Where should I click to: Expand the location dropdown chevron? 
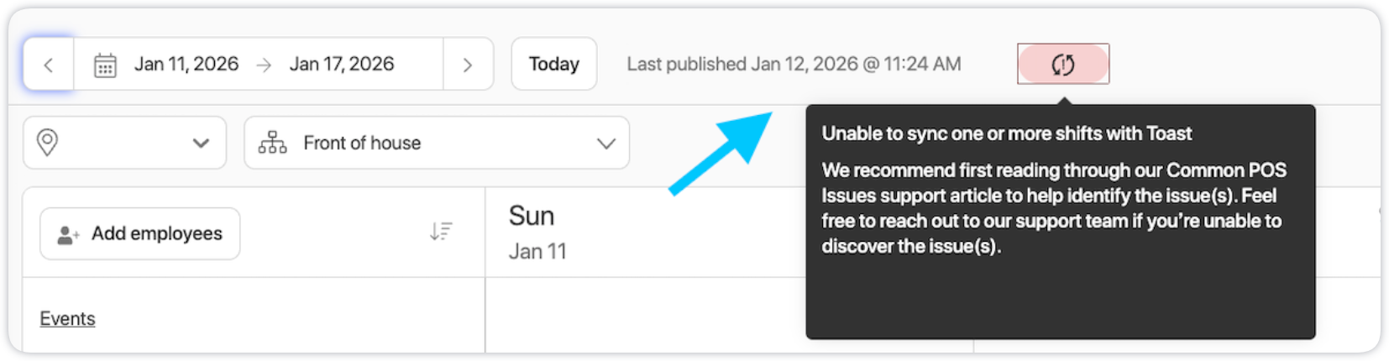pyautogui.click(x=201, y=143)
